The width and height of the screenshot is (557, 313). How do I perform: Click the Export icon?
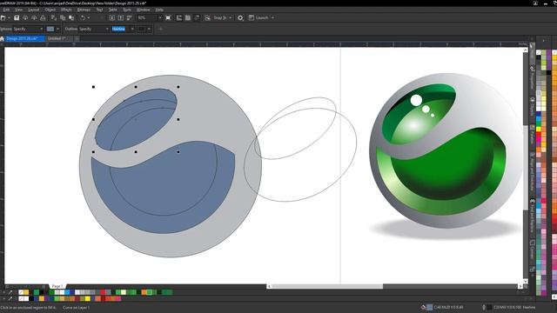121,17
